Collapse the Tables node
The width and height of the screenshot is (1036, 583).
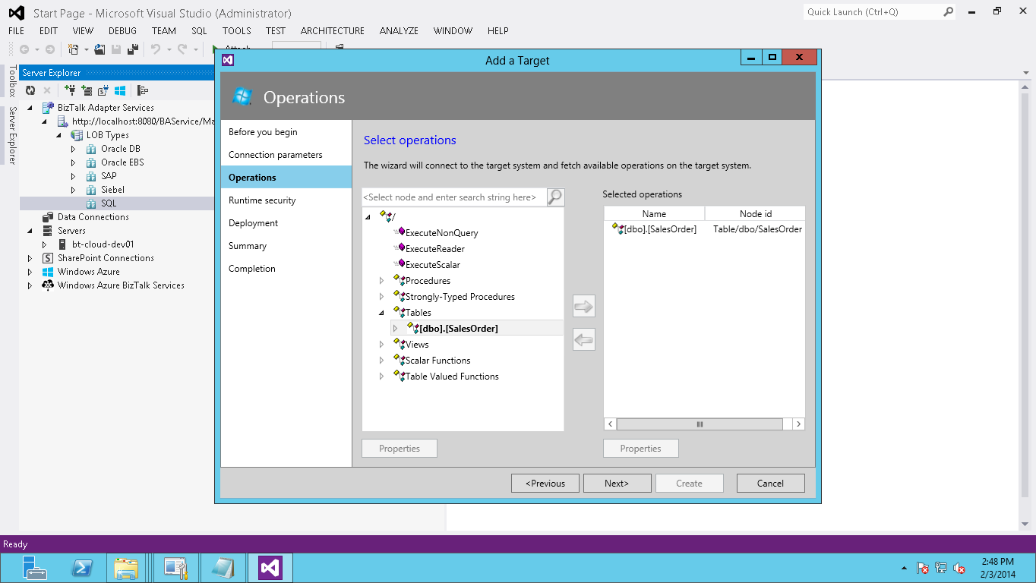point(382,313)
